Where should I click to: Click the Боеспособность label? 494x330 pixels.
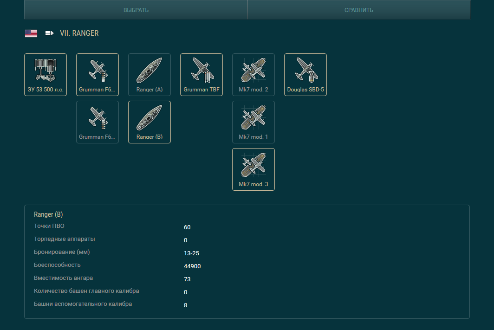pos(57,265)
